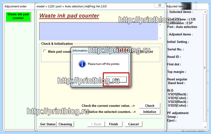Click the 'VSD1(Color) :' entry
Viewport: 211px width, 134px height.
pos(178,98)
